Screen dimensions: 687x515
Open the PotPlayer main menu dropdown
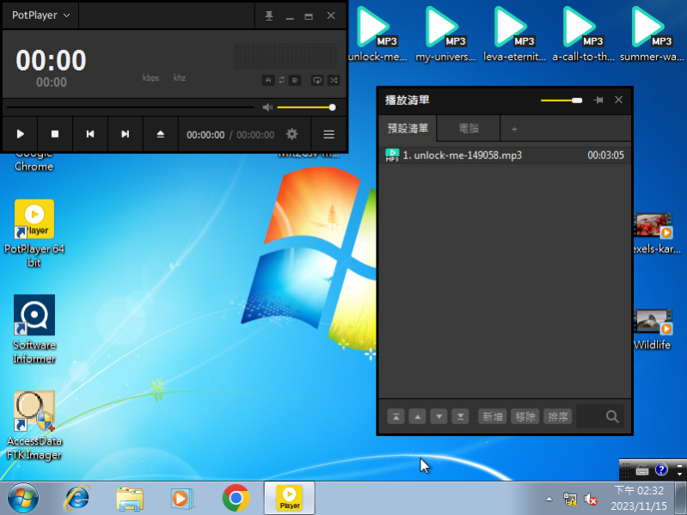[40, 15]
